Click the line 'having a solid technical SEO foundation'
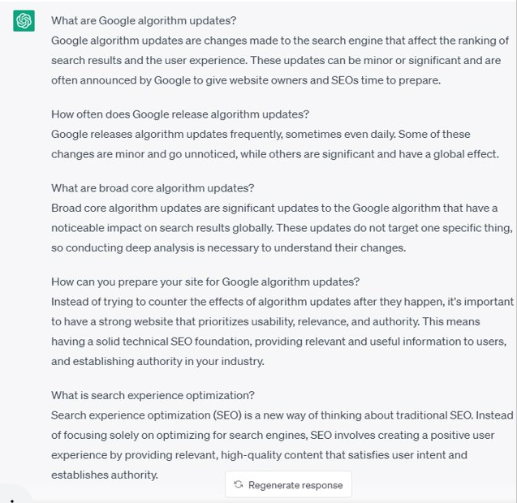517x503 pixels. pyautogui.click(x=278, y=342)
